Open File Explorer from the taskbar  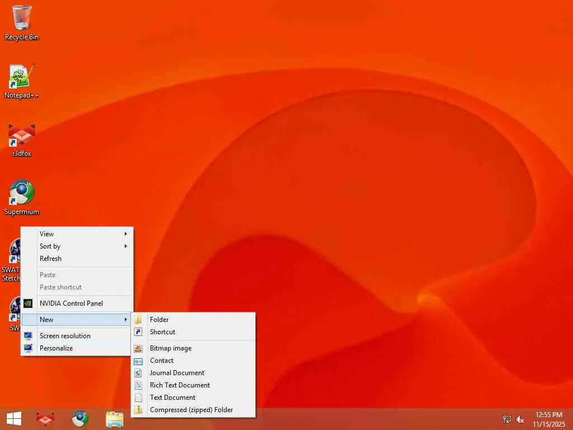[114, 419]
